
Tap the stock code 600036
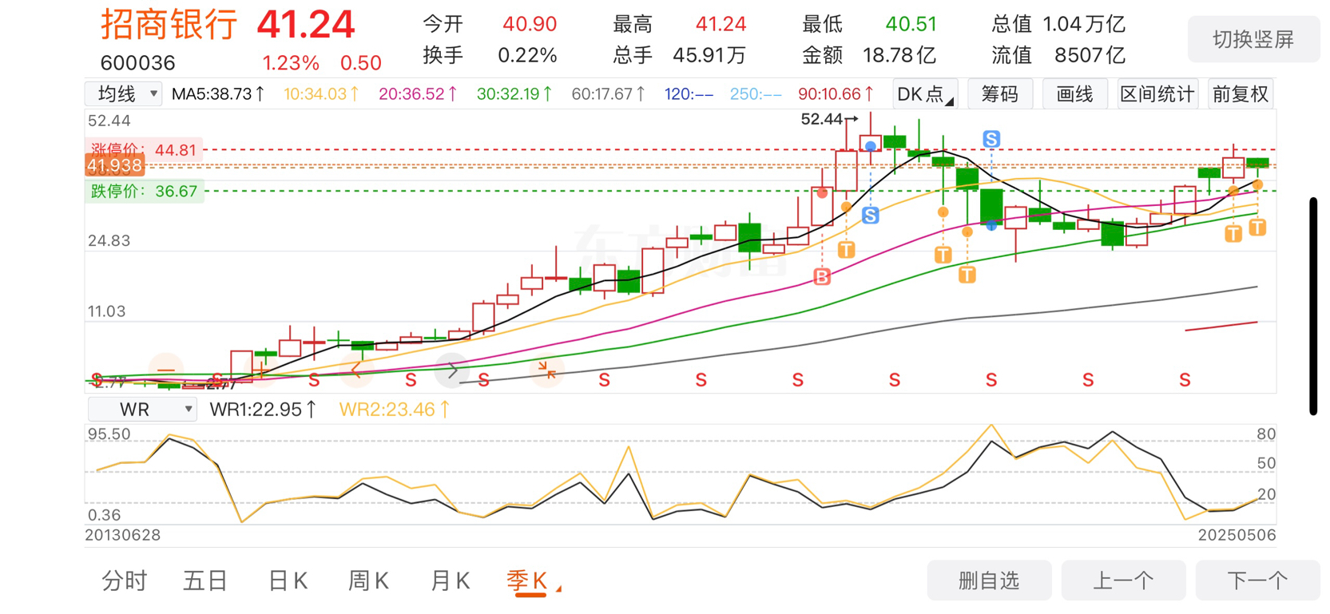tap(137, 63)
